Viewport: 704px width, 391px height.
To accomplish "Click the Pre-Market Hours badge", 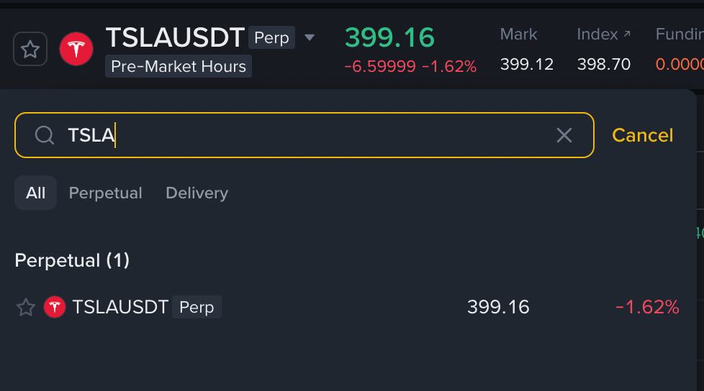I will (179, 67).
